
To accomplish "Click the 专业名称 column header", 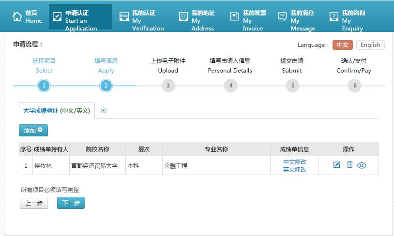I will [216, 149].
